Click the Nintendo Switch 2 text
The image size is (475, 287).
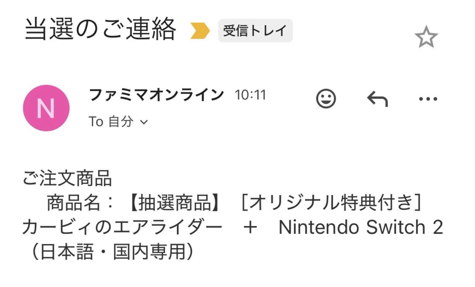click(361, 227)
